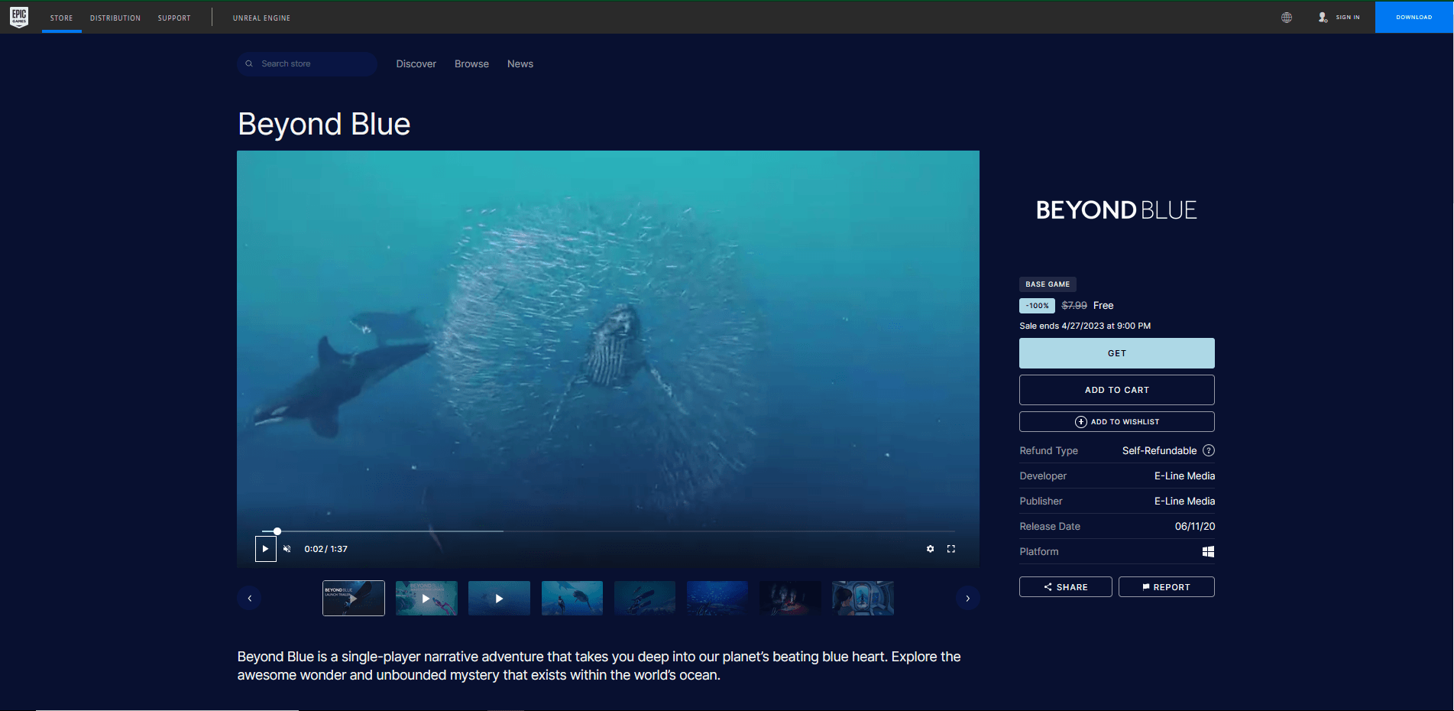
Task: Click the Base Game label
Action: [1048, 284]
